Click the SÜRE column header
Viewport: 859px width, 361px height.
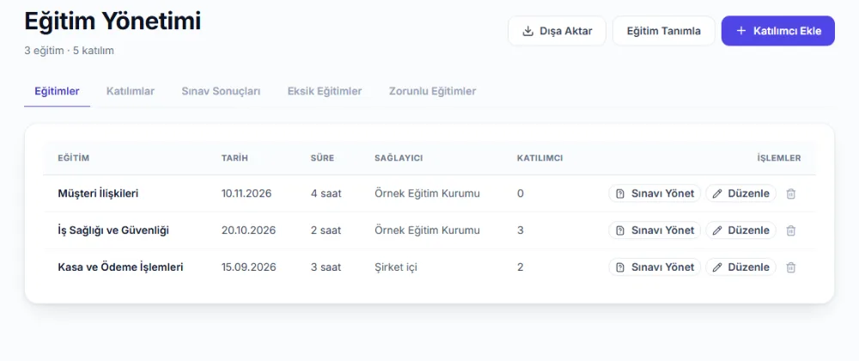coord(322,158)
